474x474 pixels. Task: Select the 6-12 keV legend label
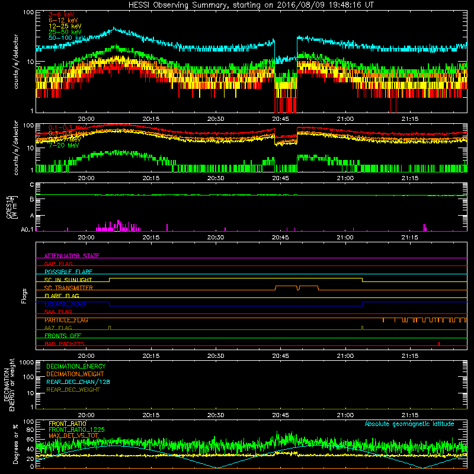point(63,20)
